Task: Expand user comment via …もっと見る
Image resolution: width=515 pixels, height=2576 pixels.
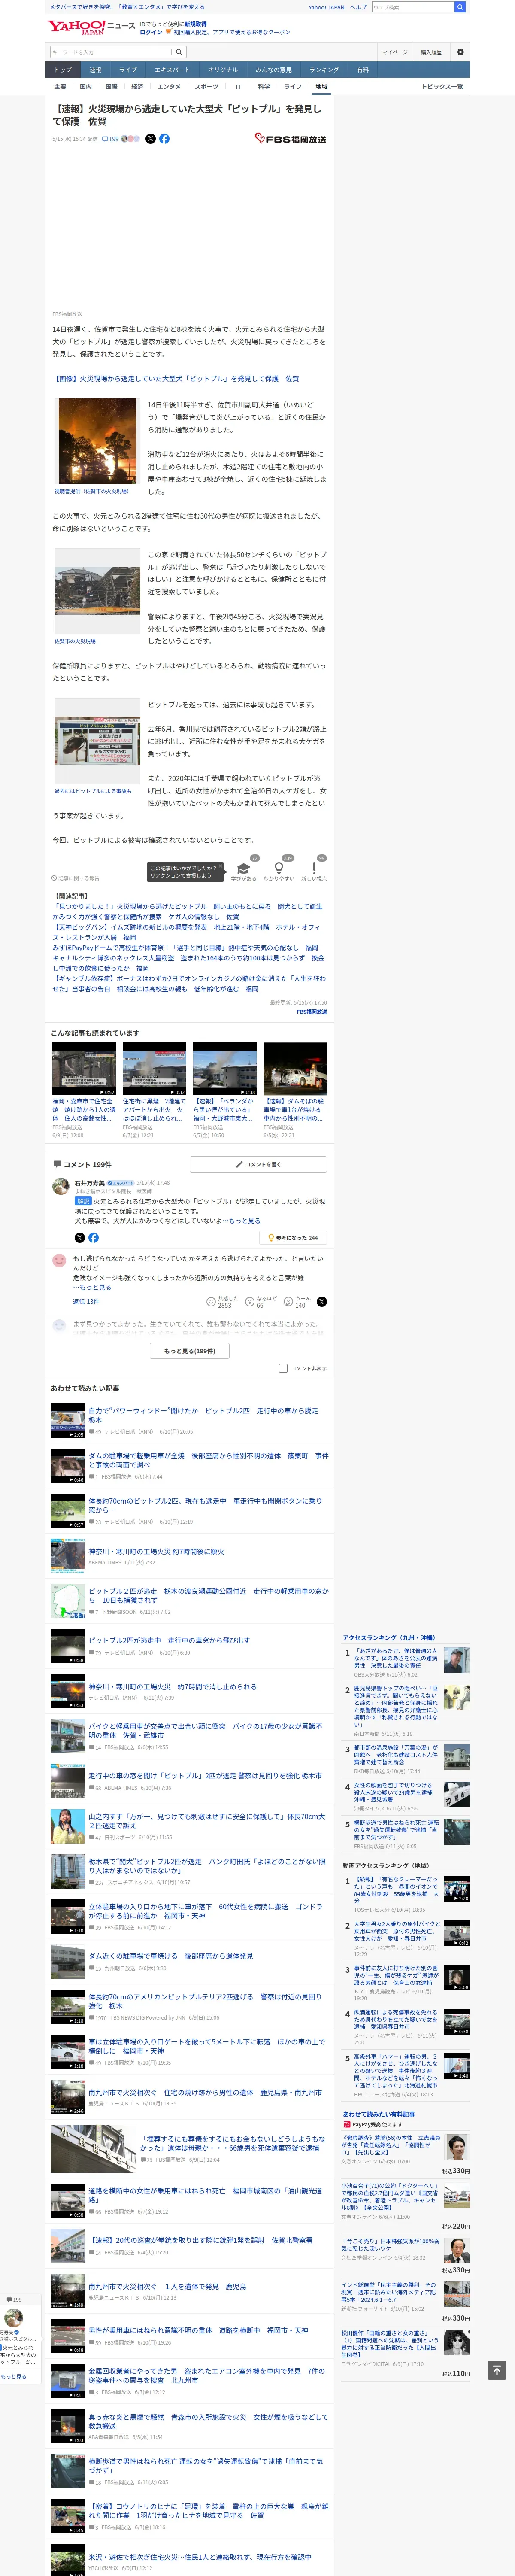Action: [x=92, y=1287]
